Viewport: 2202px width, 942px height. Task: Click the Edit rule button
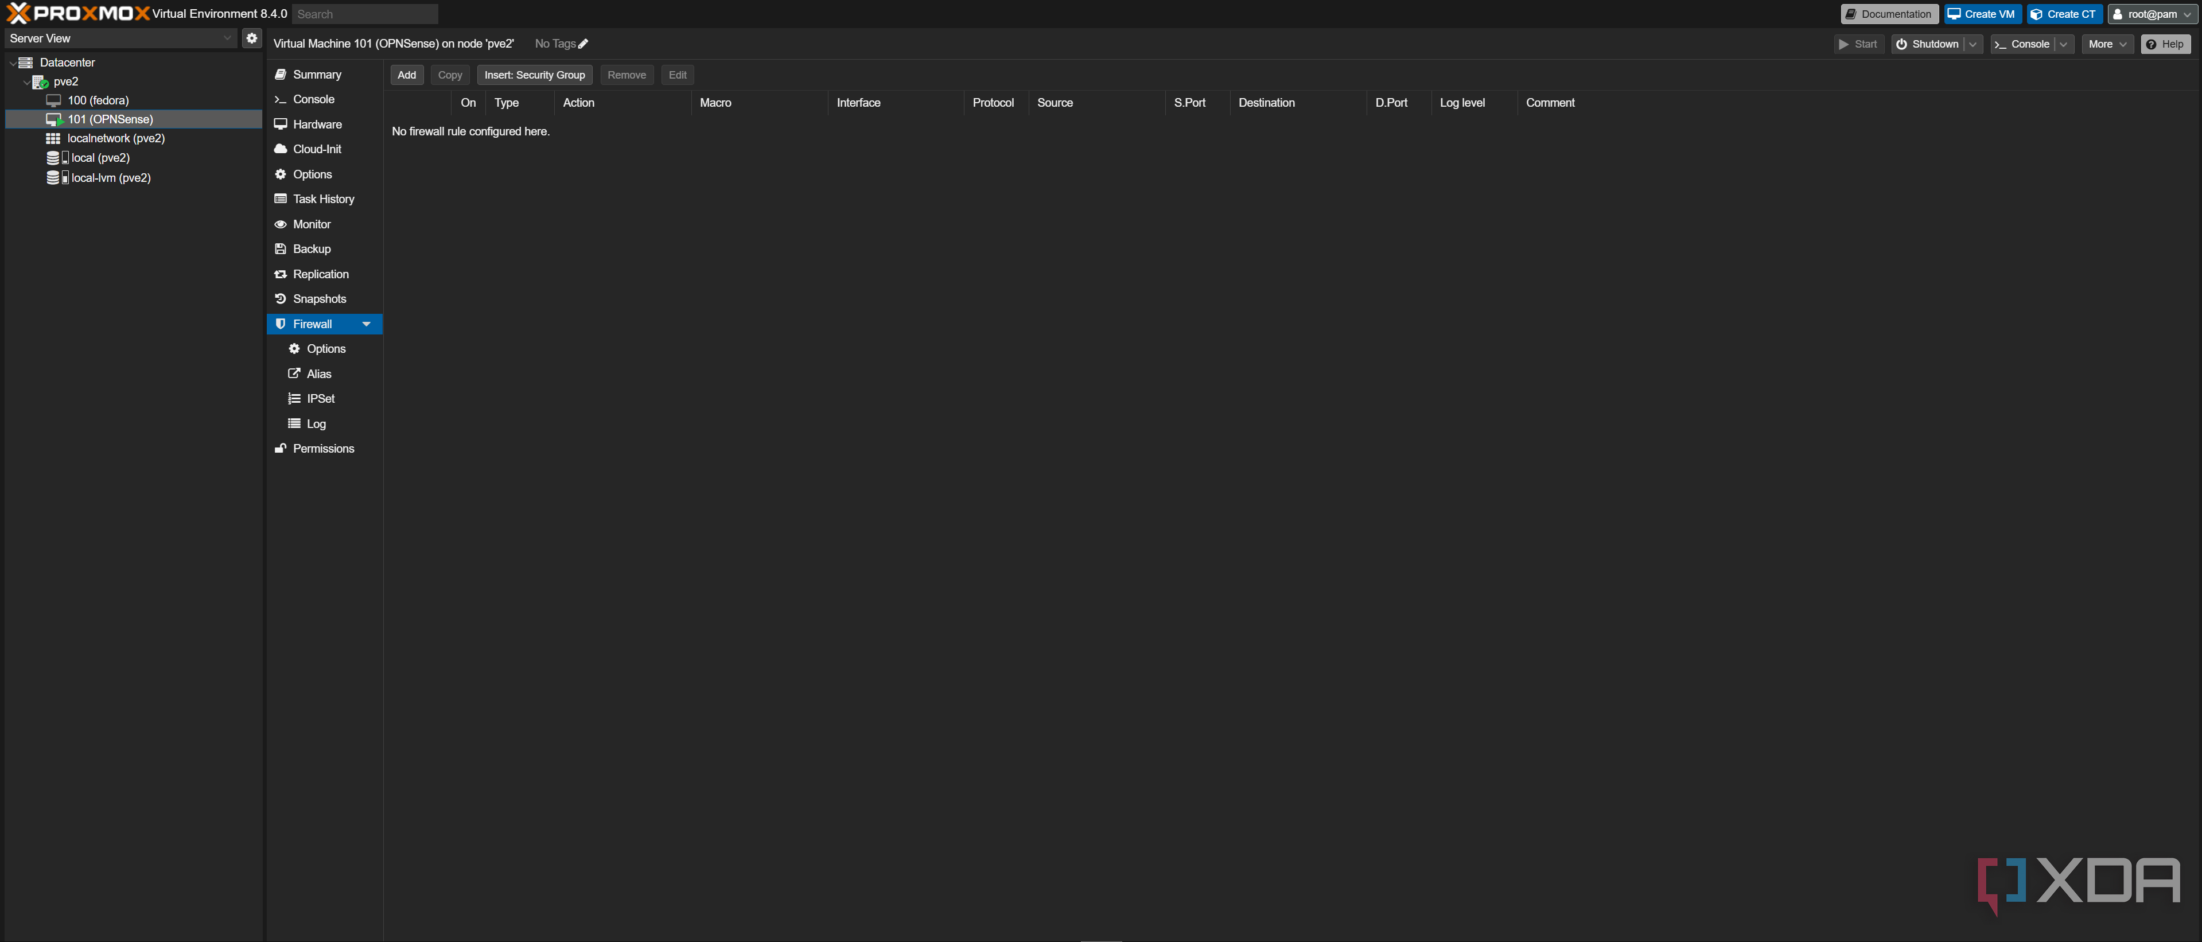tap(677, 75)
